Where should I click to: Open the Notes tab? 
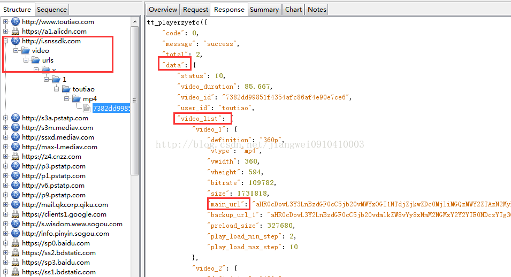pyautogui.click(x=317, y=10)
